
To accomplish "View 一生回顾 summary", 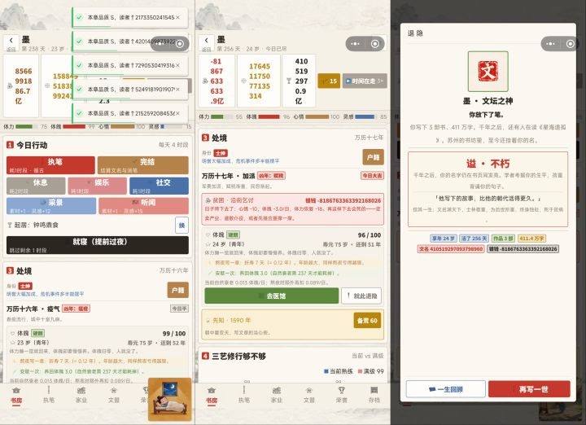I will coord(446,389).
